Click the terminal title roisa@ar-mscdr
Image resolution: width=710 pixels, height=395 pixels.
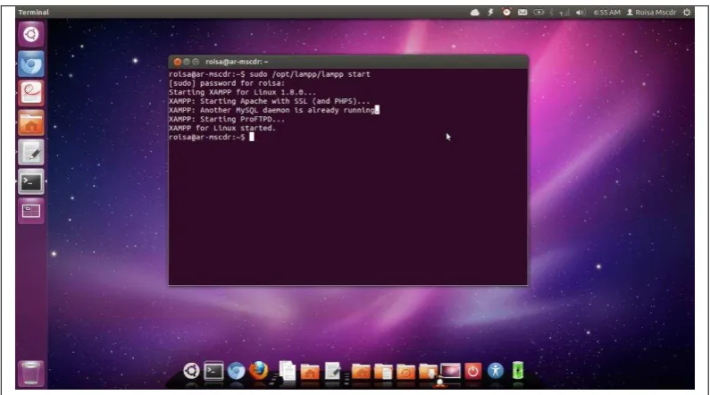[237, 62]
